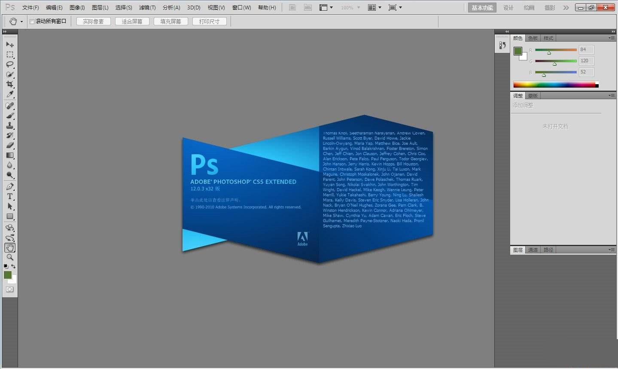618x369 pixels.
Task: Switch to the 通道 tab
Action: (533, 250)
